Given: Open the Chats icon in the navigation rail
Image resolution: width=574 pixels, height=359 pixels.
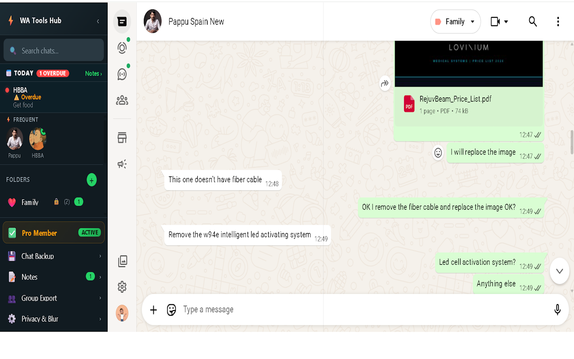Looking at the screenshot, I should coord(122,22).
